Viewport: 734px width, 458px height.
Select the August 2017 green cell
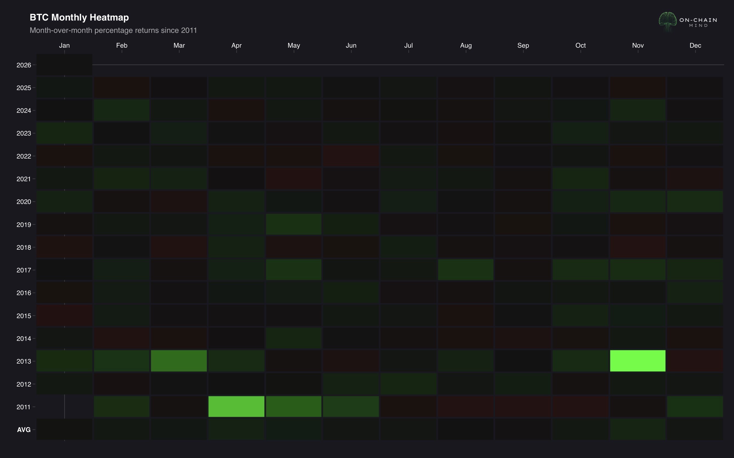tap(466, 270)
